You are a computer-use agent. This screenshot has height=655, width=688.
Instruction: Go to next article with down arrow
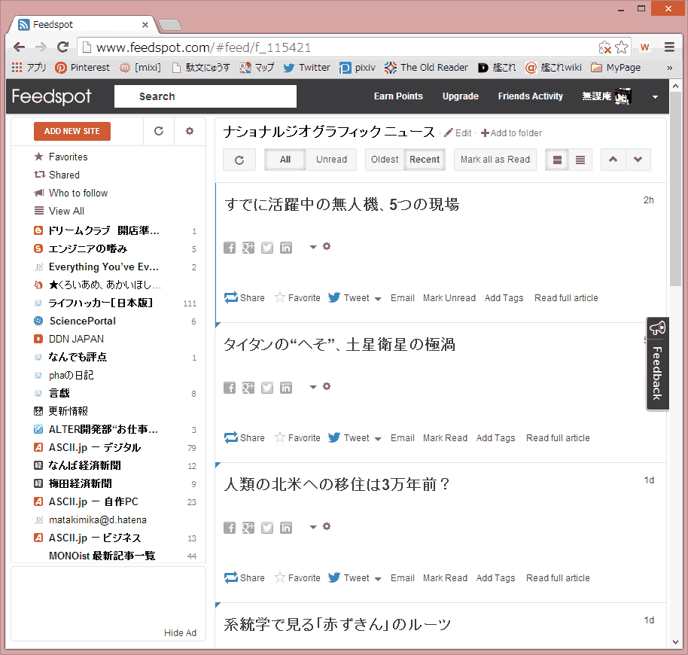tap(638, 160)
